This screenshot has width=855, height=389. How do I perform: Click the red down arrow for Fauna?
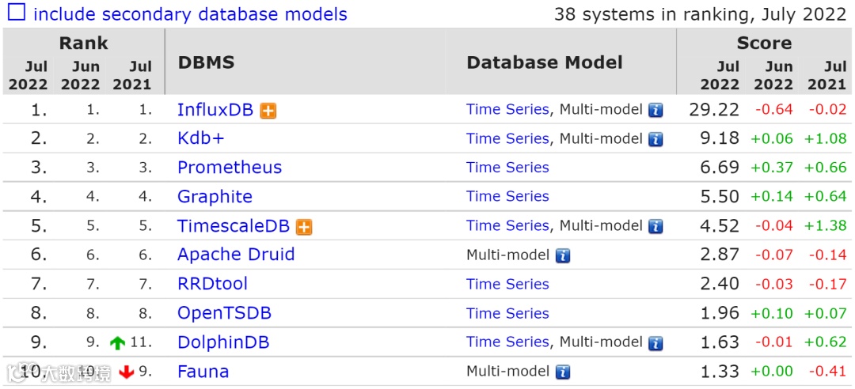click(x=127, y=372)
